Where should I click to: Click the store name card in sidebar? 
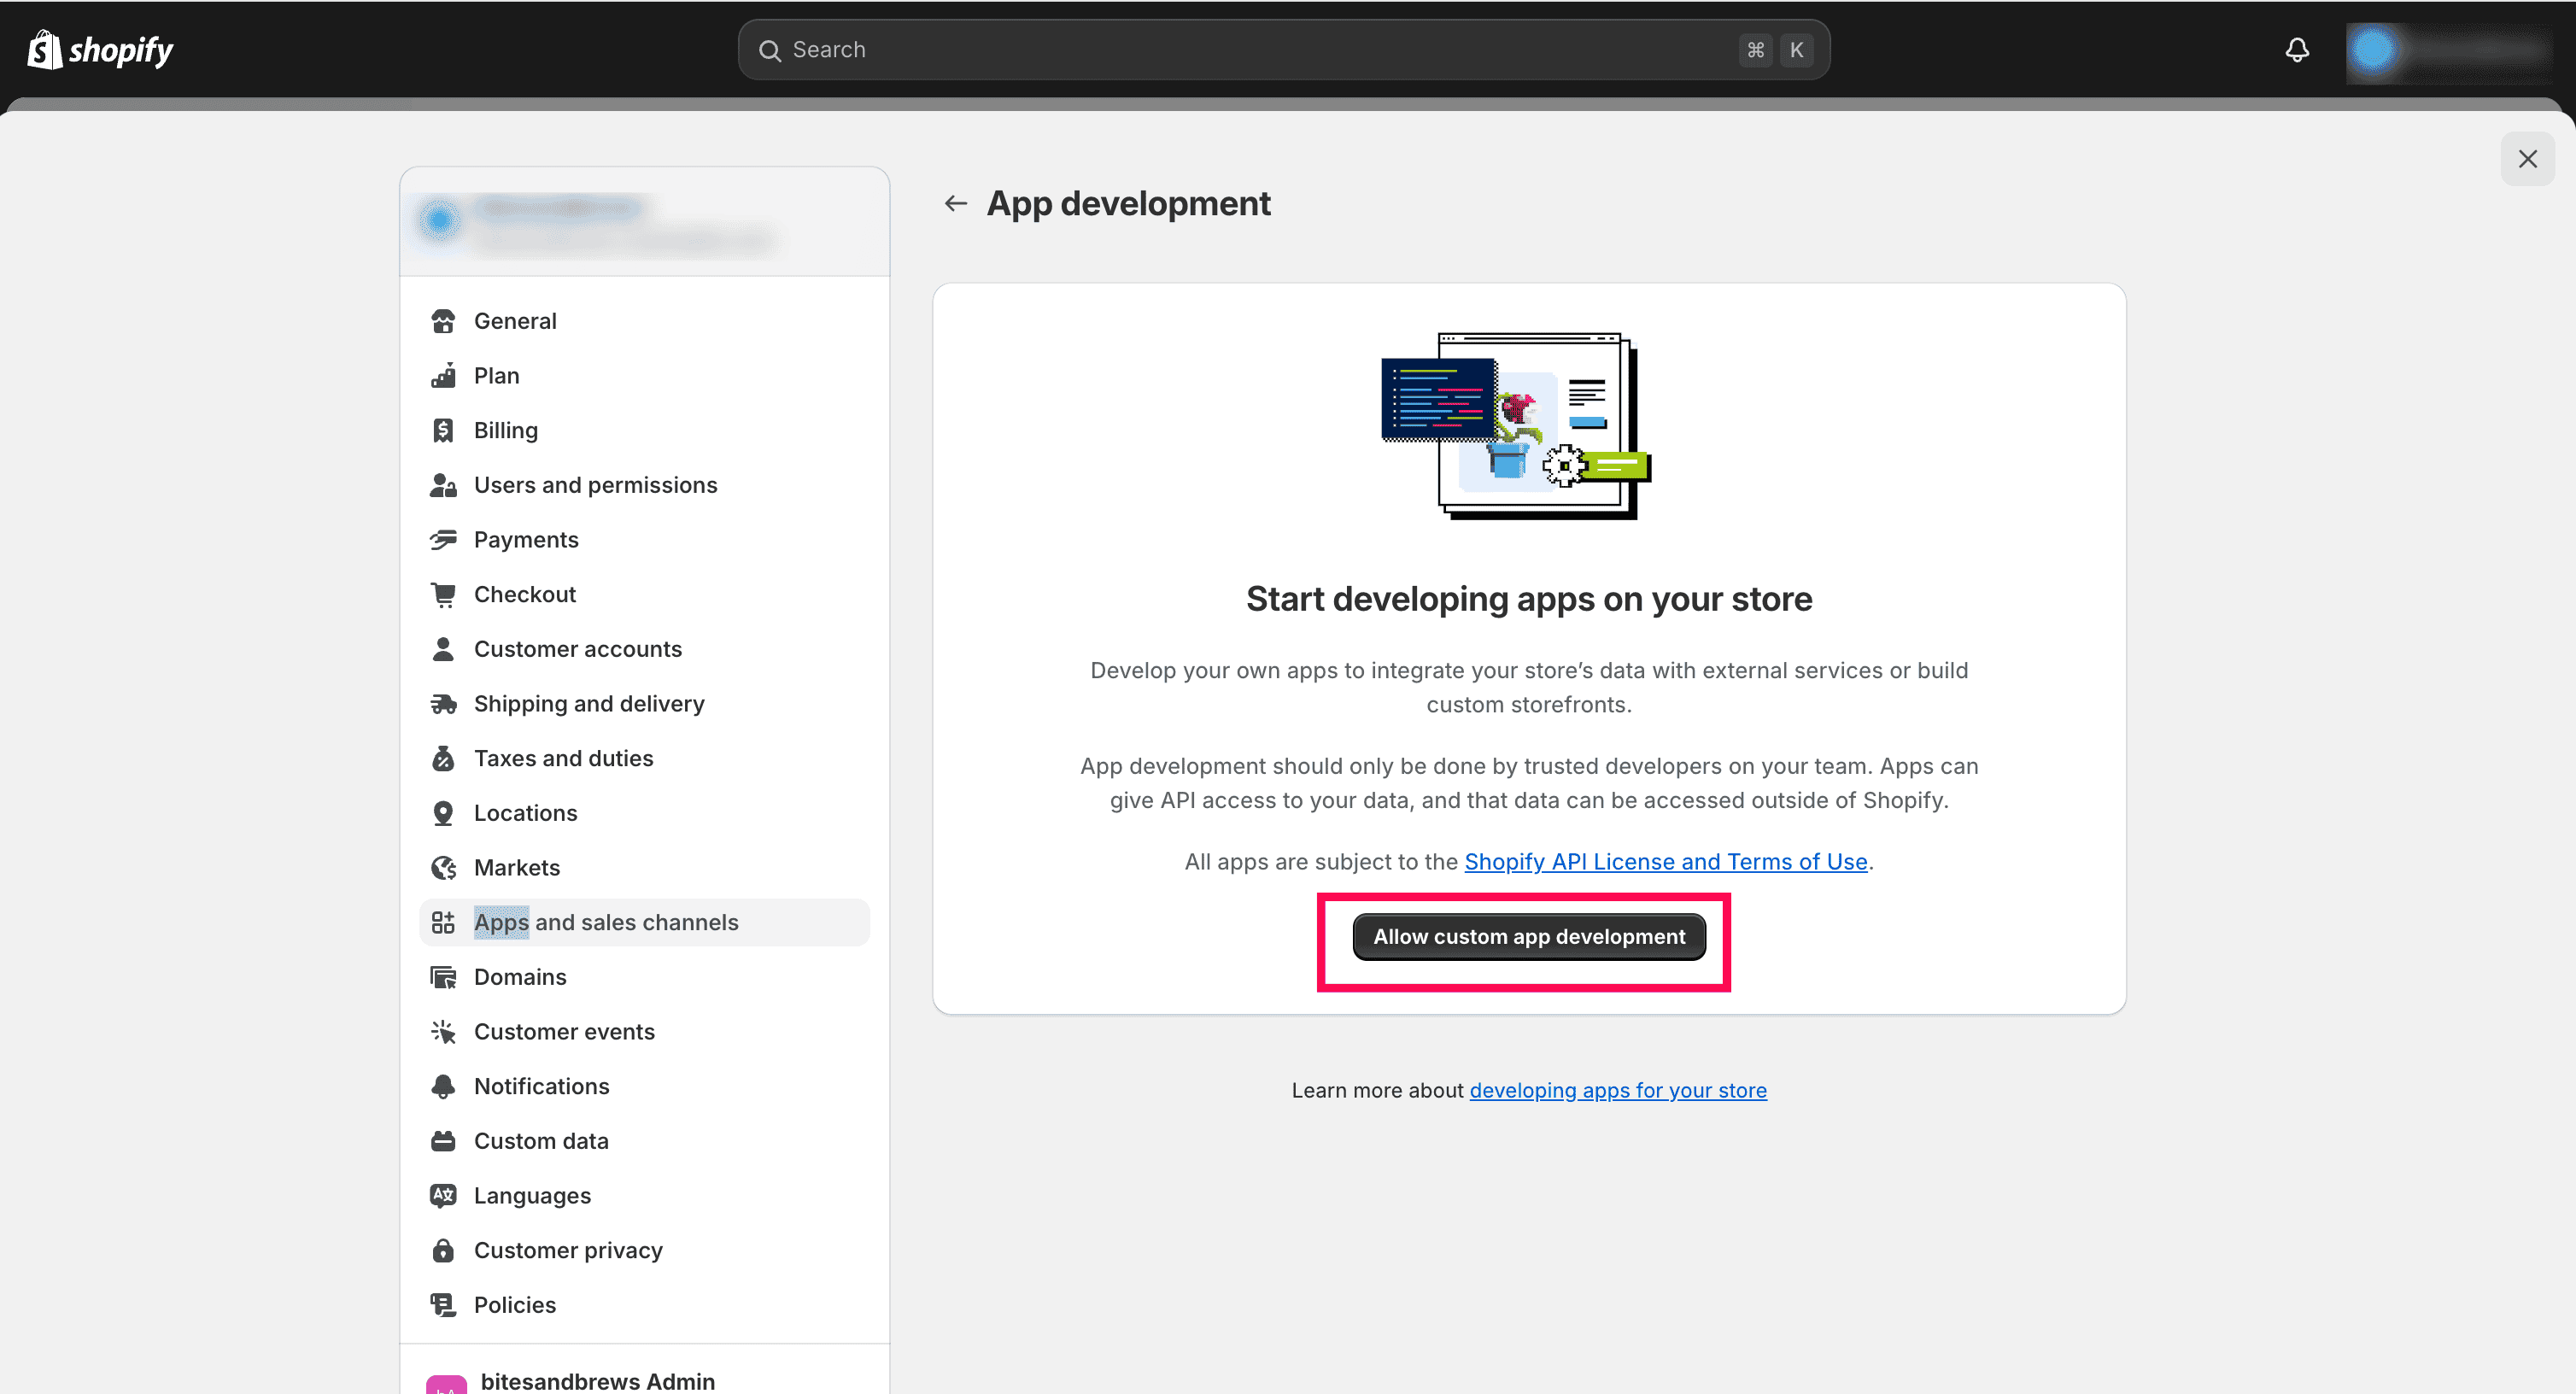coord(644,222)
